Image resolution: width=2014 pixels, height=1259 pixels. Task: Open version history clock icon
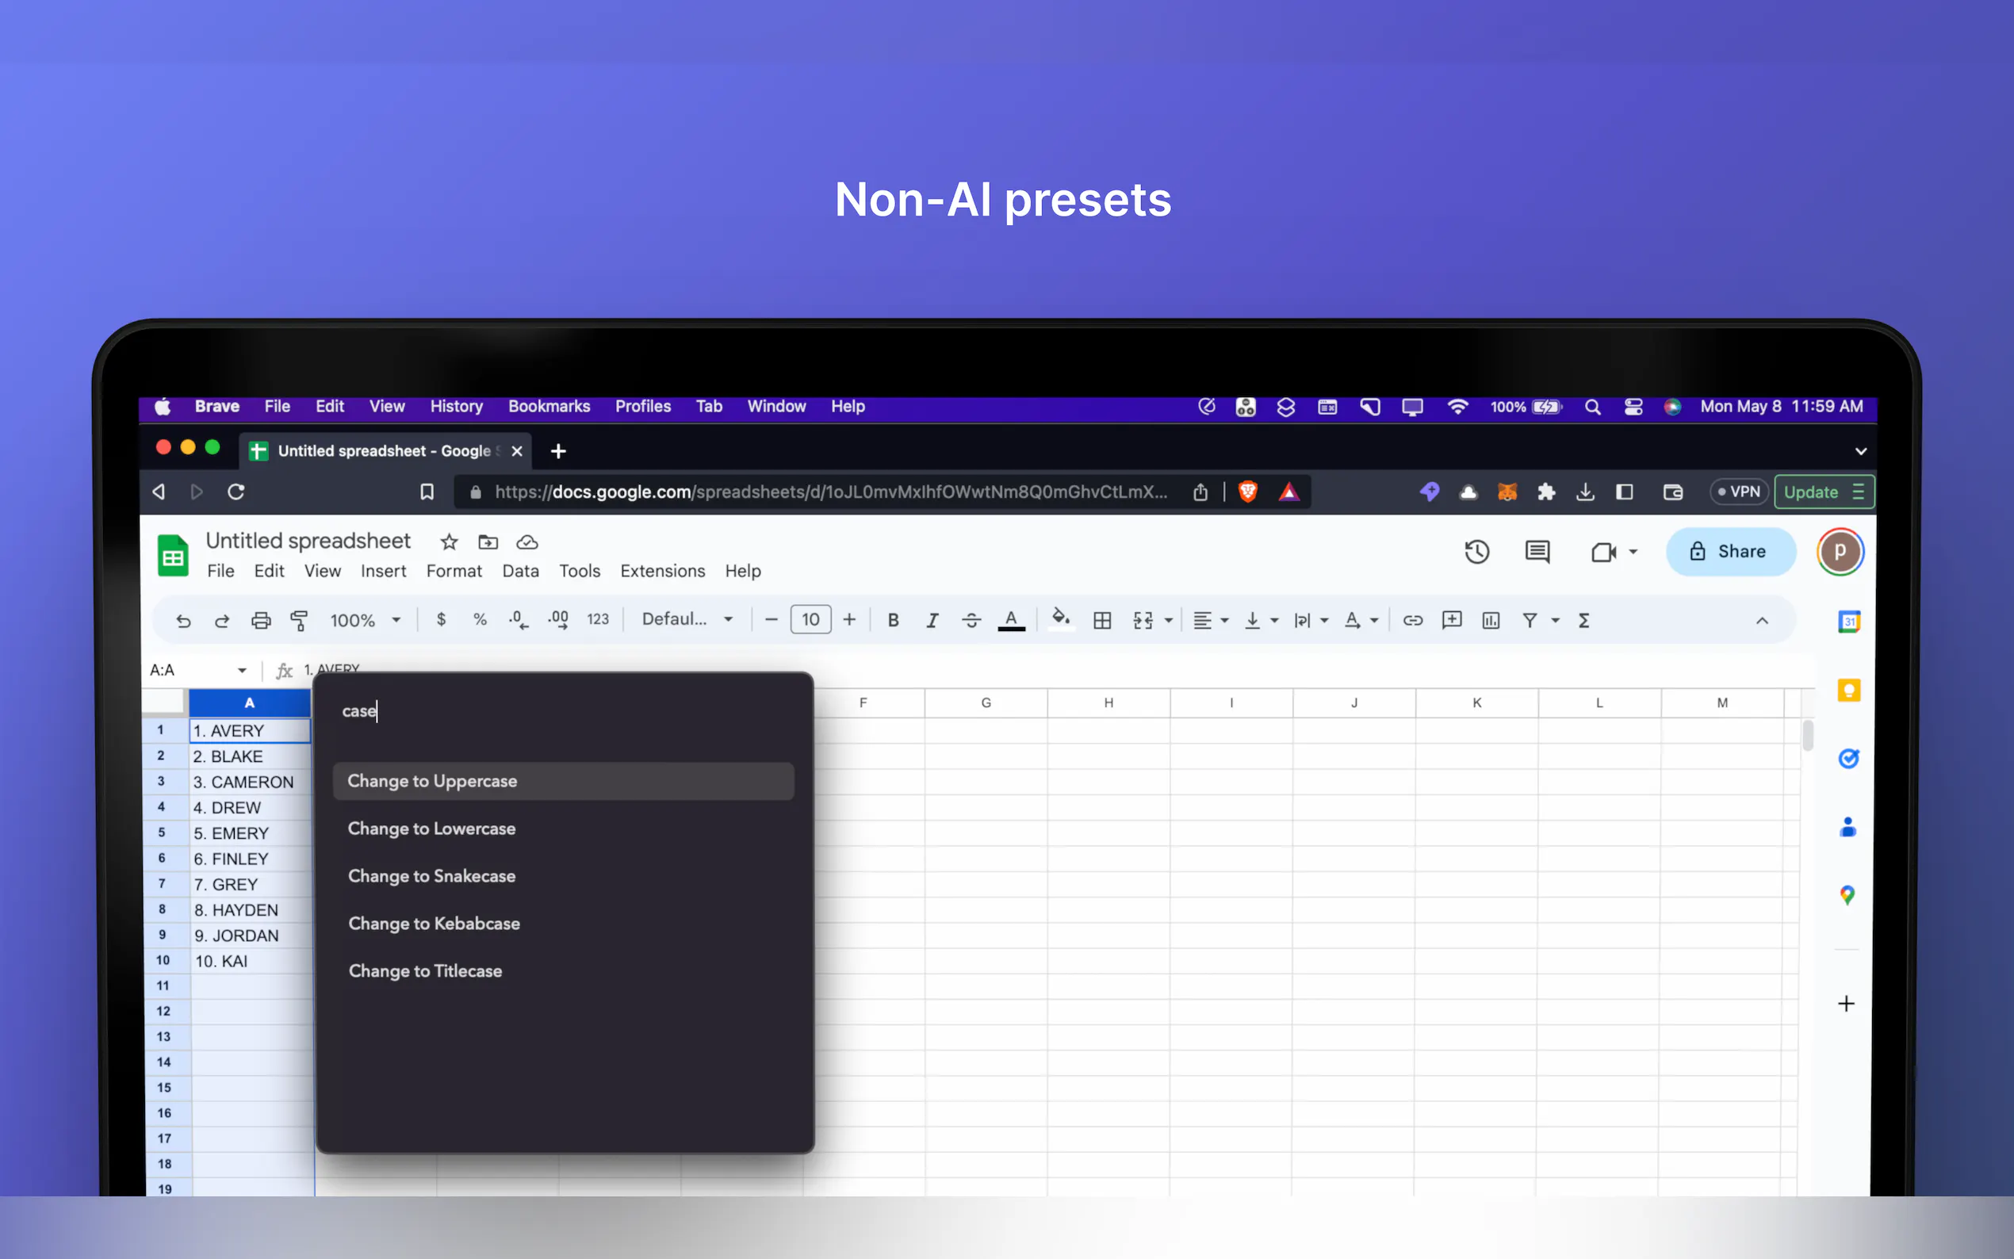(1476, 551)
